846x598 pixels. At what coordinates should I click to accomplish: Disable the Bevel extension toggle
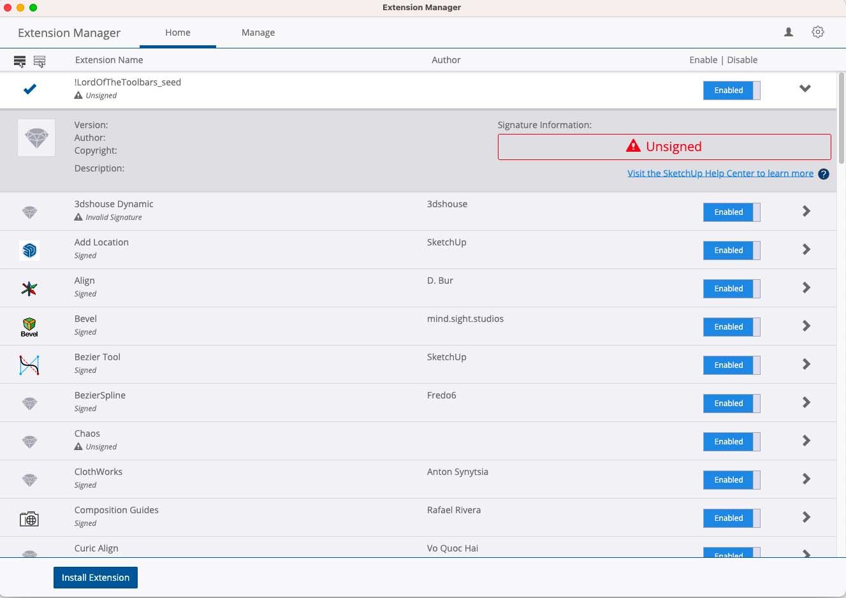732,327
